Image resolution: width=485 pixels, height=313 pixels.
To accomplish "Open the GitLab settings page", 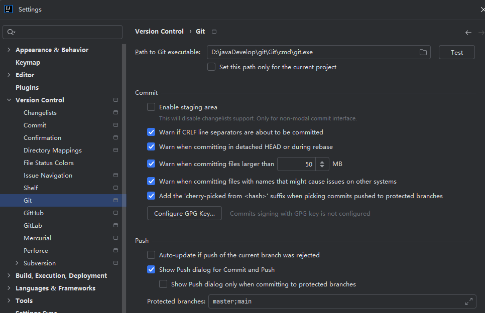I will (x=33, y=225).
